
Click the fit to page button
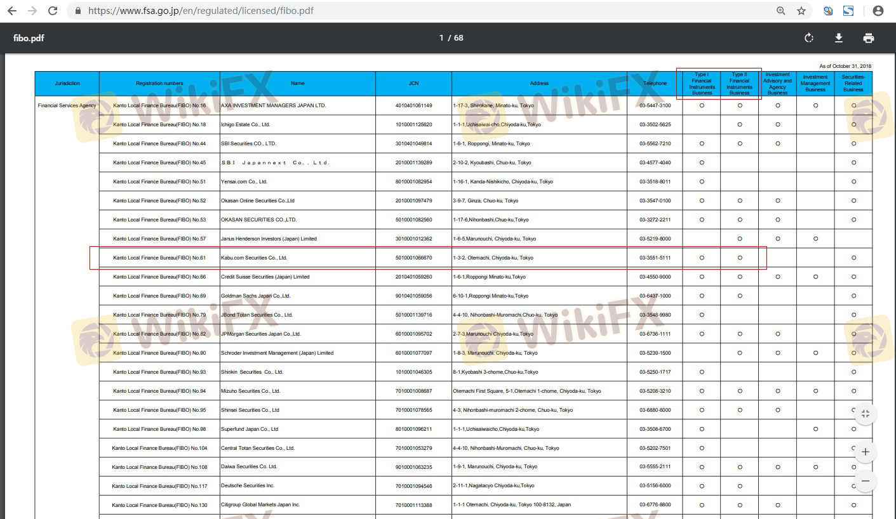(x=865, y=414)
